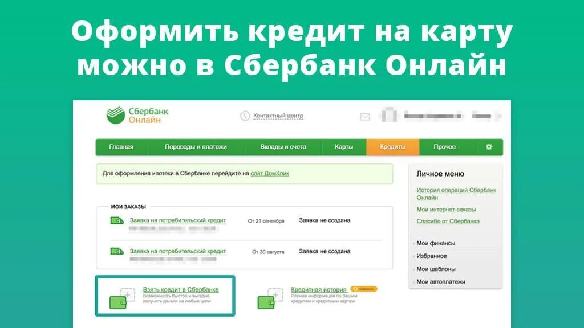Click Взять кредит в Сбербанке link

[181, 289]
